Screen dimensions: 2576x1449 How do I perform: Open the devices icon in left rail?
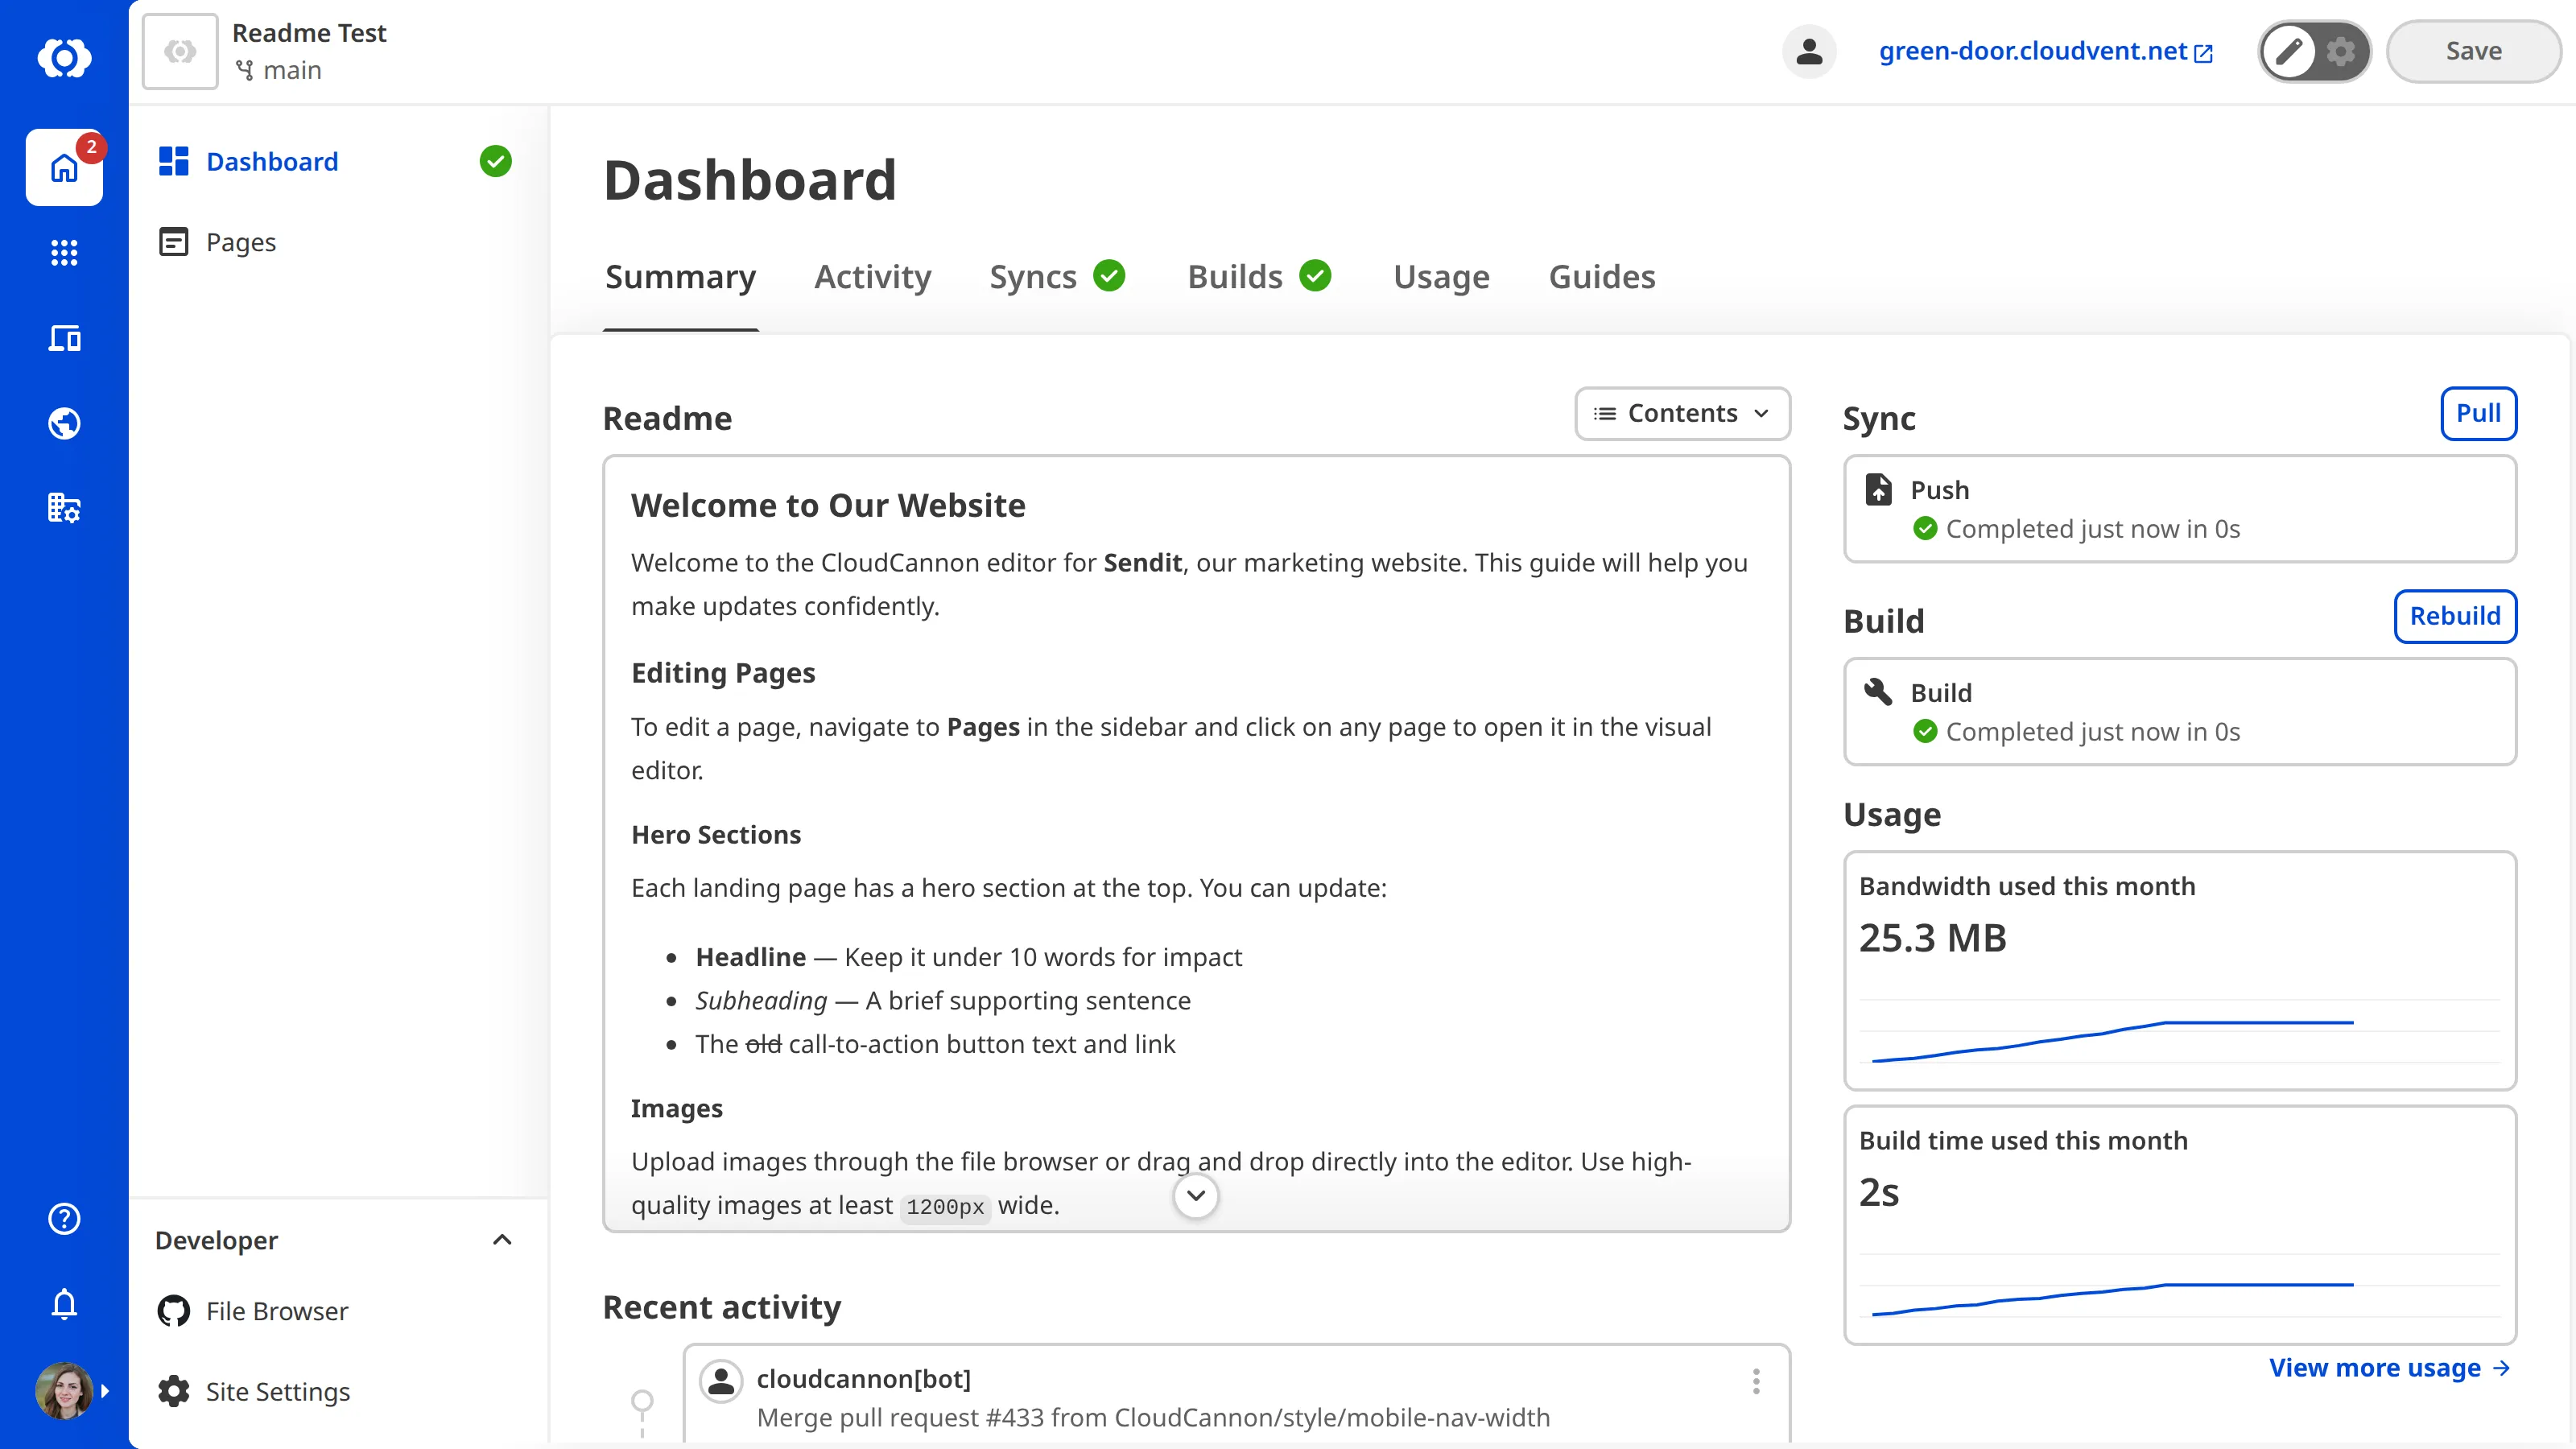pos(64,338)
